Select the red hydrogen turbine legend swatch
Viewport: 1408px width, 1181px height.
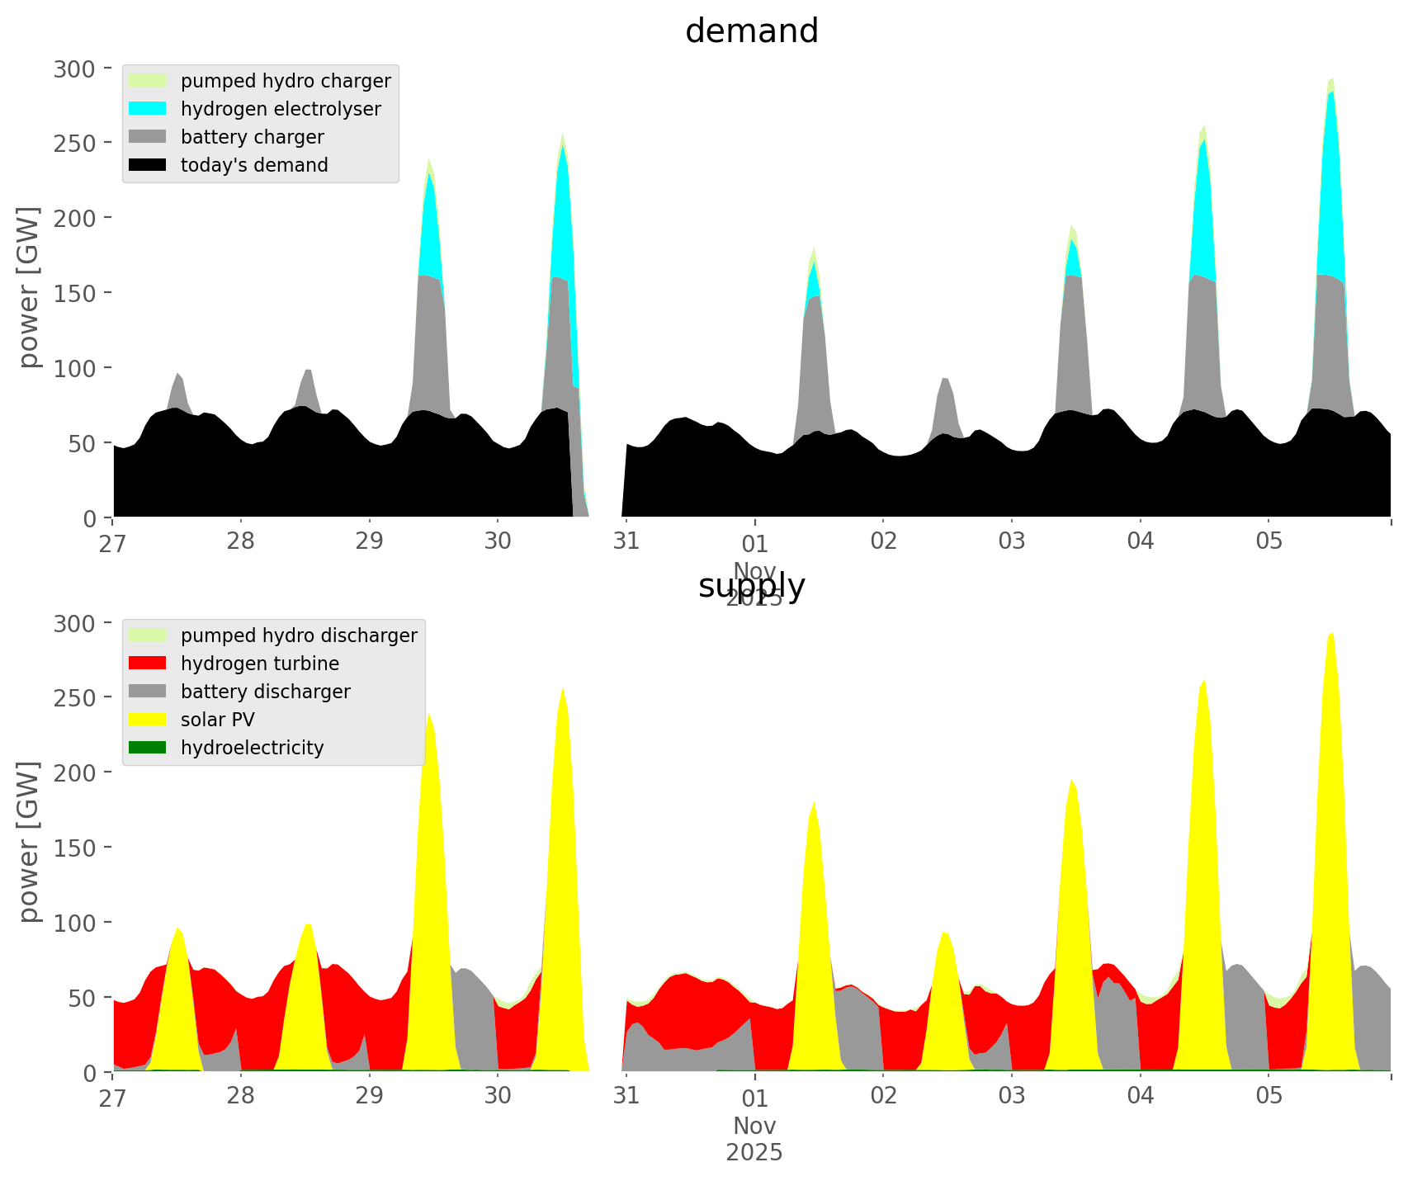(x=148, y=664)
